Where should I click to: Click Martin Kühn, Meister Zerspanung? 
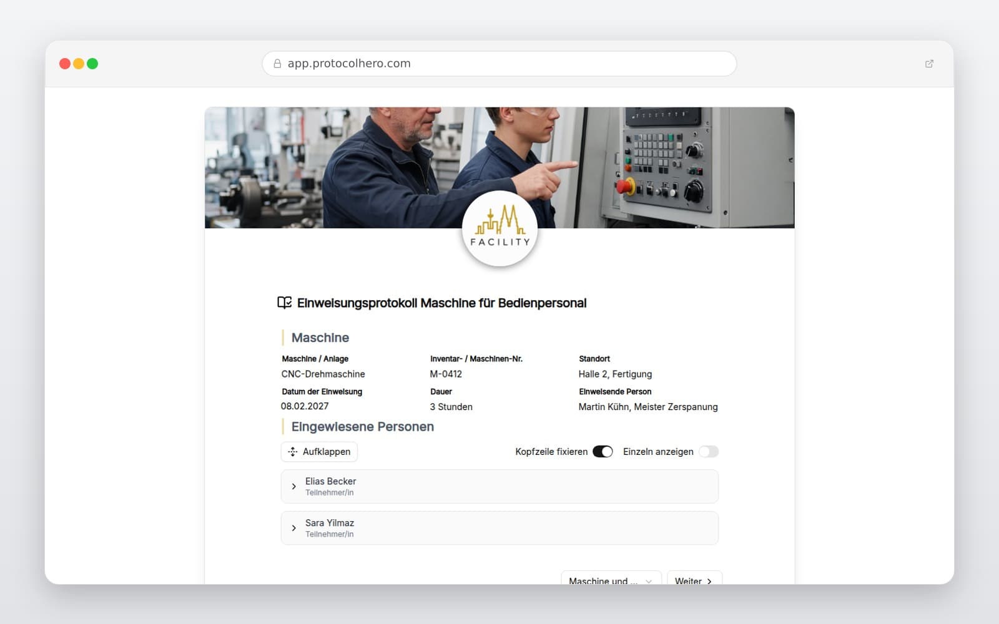click(x=648, y=407)
